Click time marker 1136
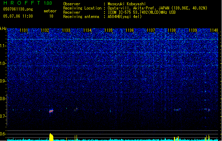Viewport: 222px width, 141px height. point(130,30)
